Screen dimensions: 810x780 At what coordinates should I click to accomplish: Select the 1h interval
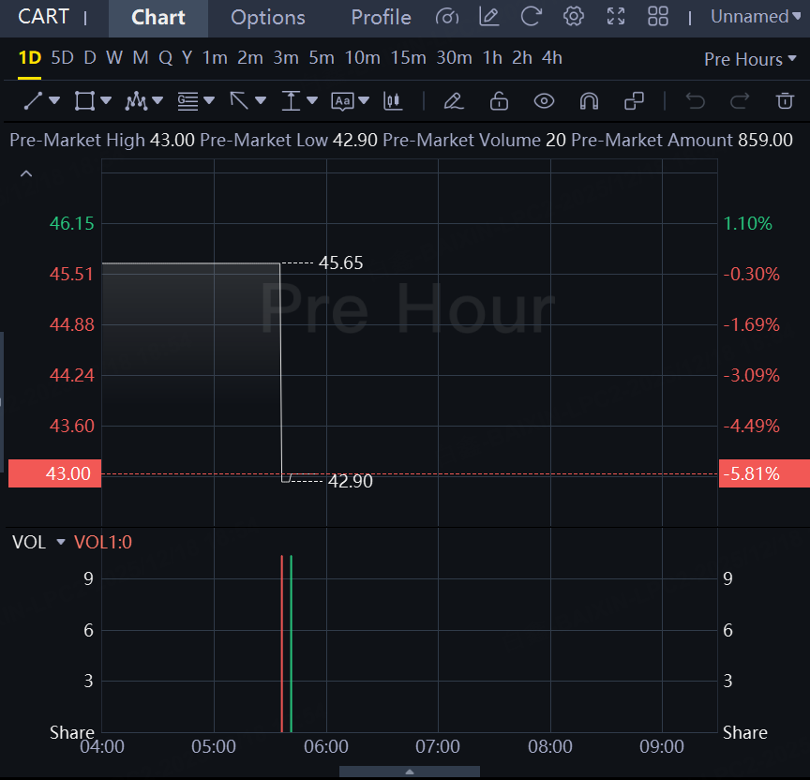492,58
